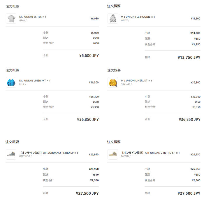Click the blue LINER JKT thumbnail
204x203 pixels.
click(x=11, y=82)
